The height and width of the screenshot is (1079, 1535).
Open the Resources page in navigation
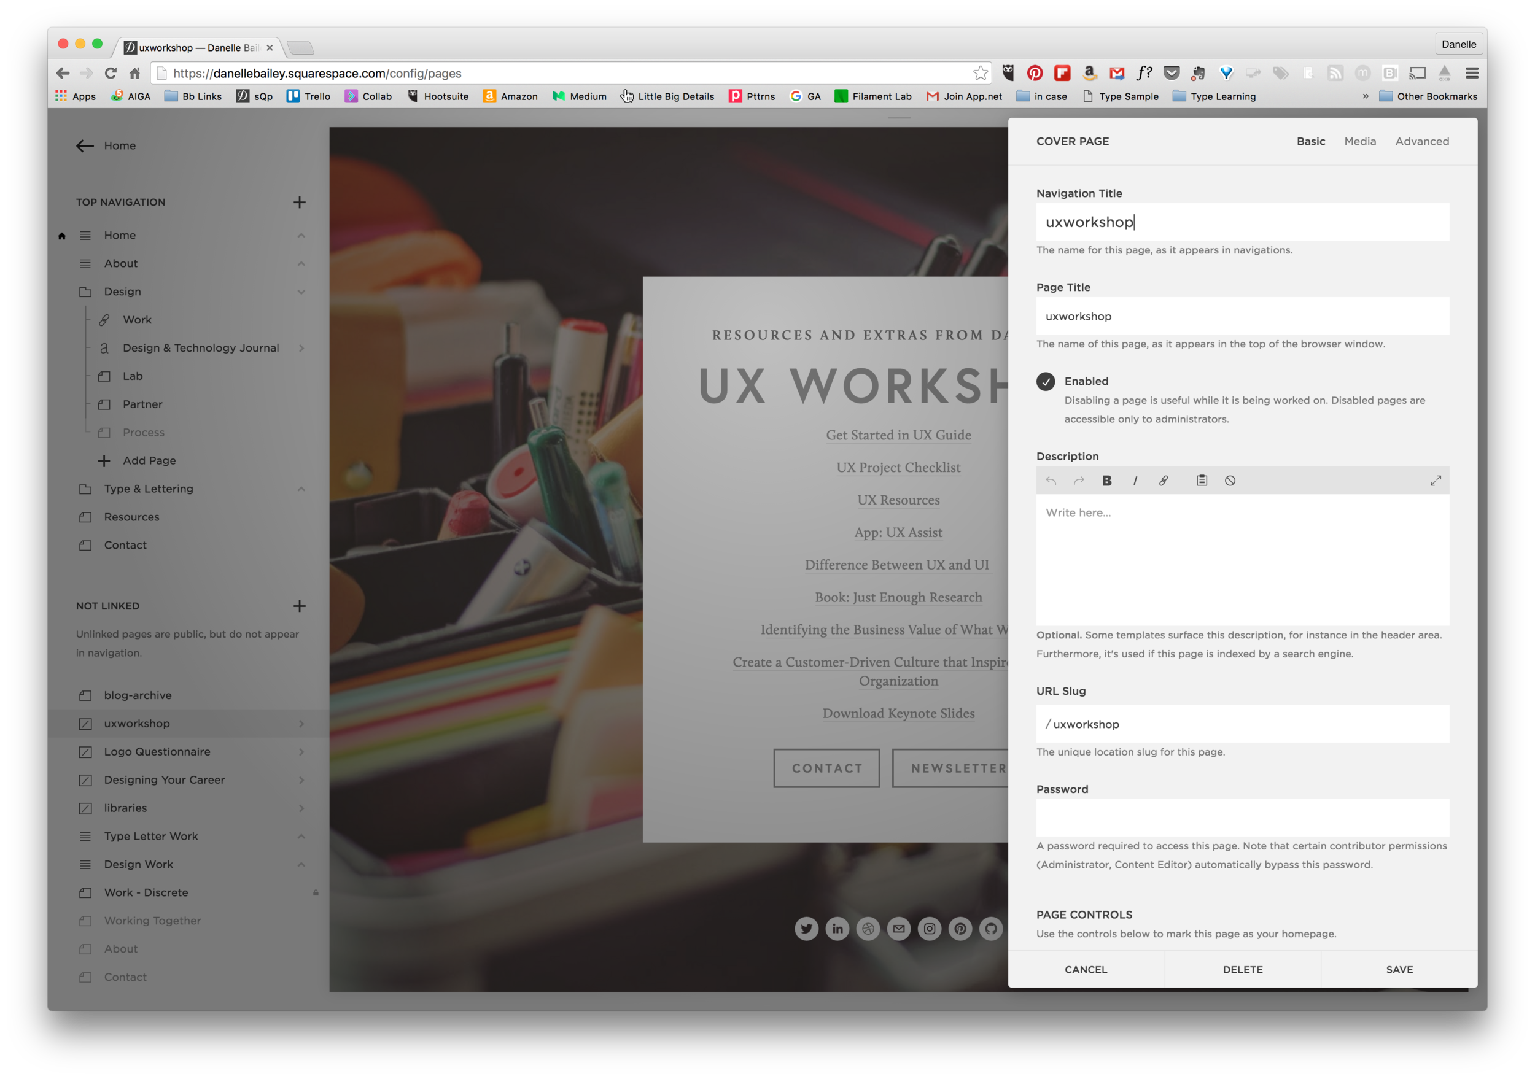pos(131,517)
